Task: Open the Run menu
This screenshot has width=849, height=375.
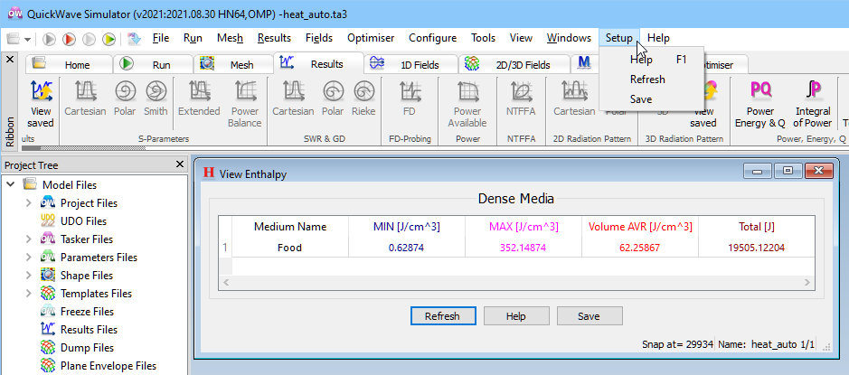Action: coord(193,38)
